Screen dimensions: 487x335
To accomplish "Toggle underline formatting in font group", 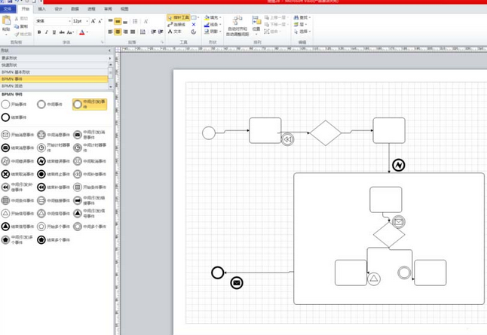I will coord(54,32).
